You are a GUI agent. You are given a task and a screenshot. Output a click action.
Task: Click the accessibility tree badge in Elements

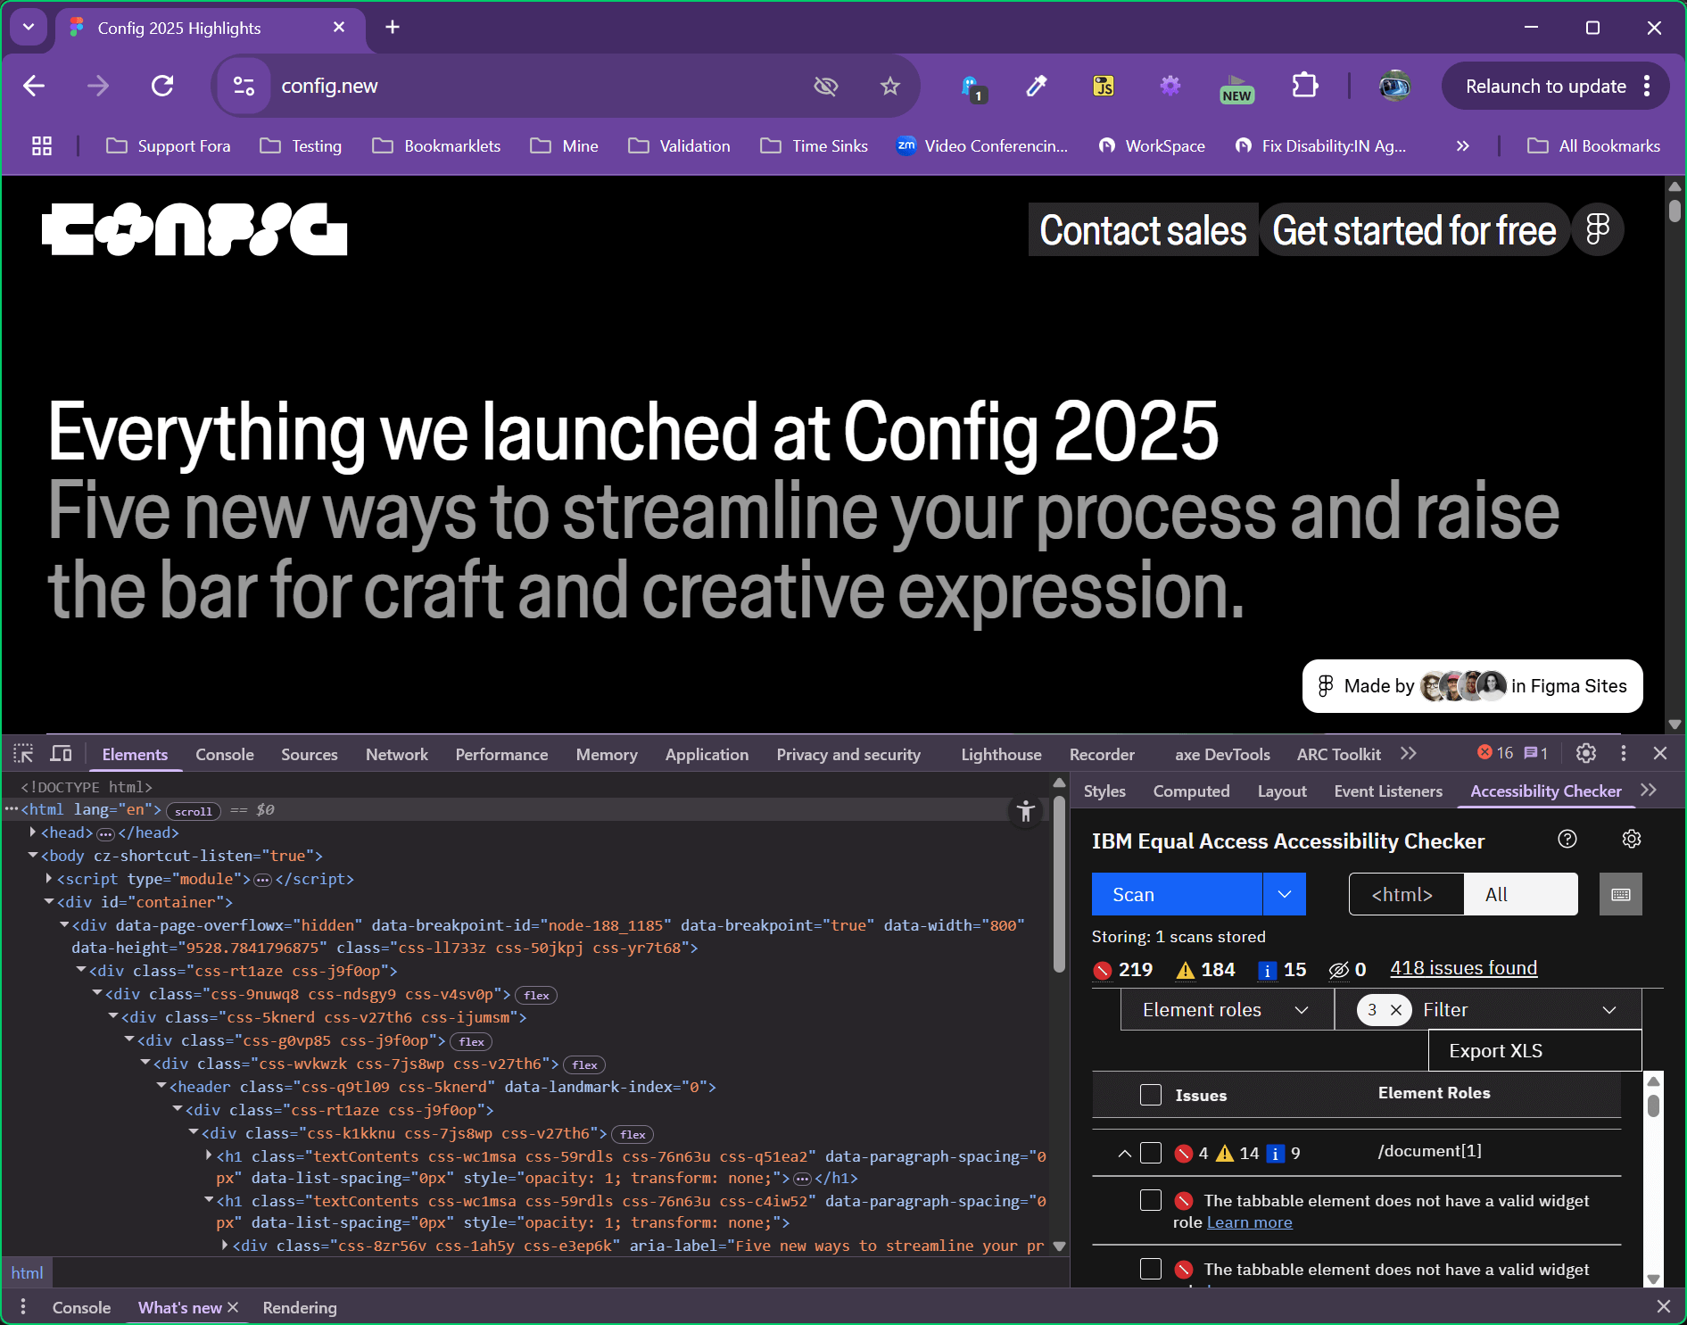(1026, 811)
